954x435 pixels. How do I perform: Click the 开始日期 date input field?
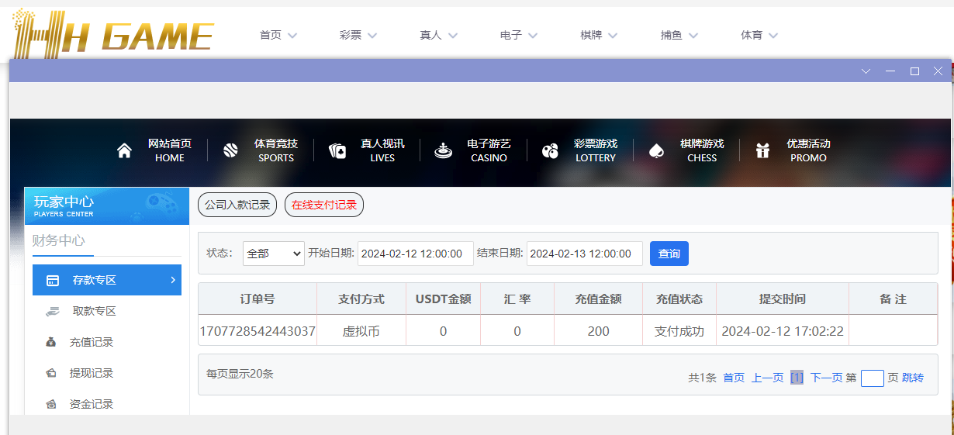pos(415,254)
